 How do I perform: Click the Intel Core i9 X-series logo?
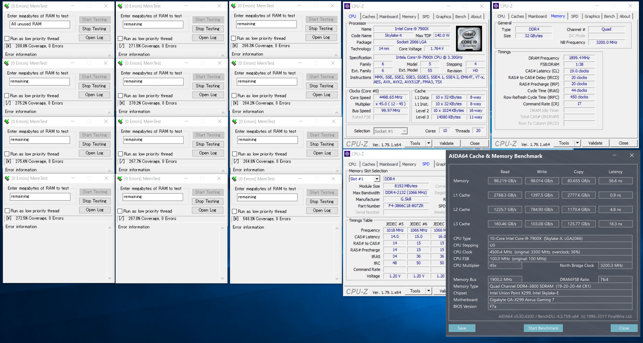(469, 38)
